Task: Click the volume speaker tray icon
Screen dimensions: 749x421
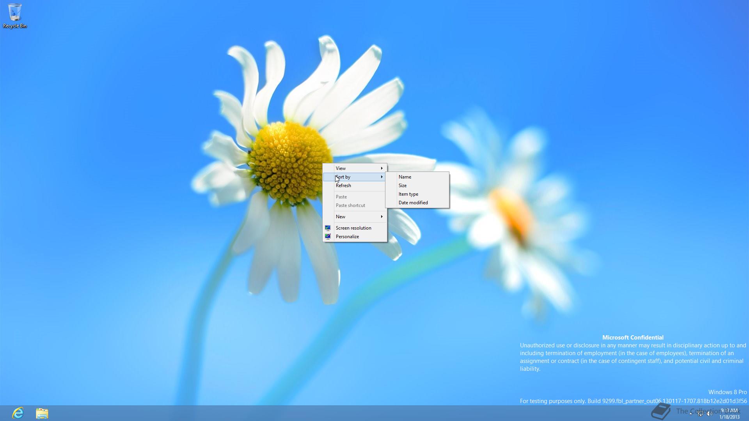Action: pyautogui.click(x=710, y=414)
